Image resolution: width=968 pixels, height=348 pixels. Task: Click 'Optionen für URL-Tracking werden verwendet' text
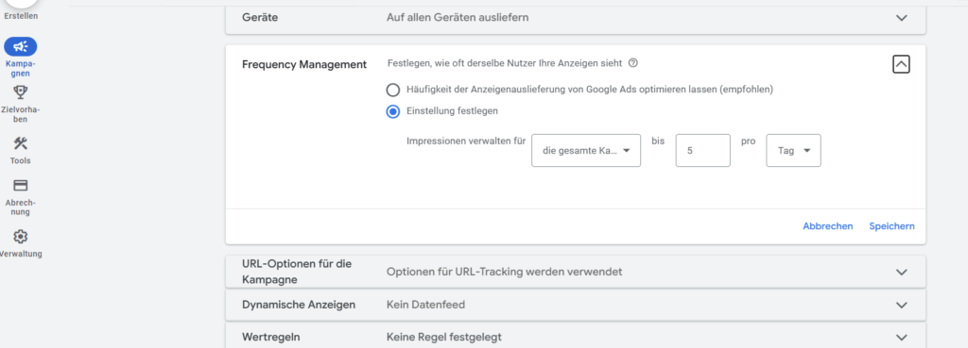[505, 272]
